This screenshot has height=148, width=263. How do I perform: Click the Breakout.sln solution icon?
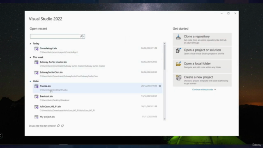37,97
